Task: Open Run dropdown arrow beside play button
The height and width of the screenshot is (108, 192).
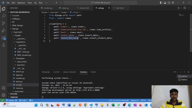Action: [x=181, y=8]
